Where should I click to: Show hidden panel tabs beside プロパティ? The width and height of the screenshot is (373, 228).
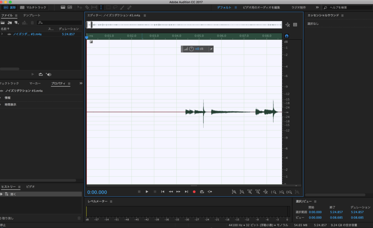click(x=81, y=83)
